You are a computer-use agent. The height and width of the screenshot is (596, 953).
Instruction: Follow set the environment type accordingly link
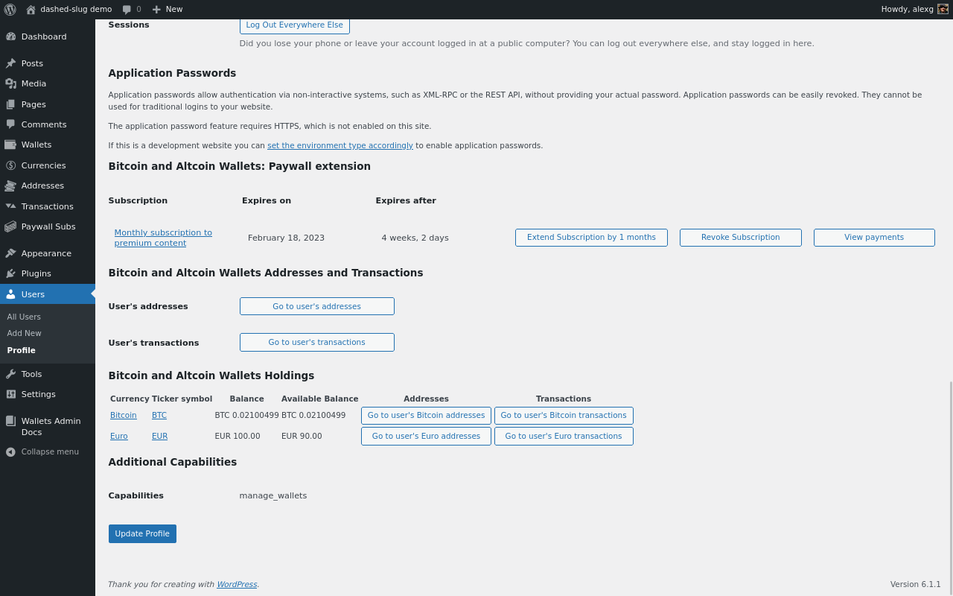(340, 145)
